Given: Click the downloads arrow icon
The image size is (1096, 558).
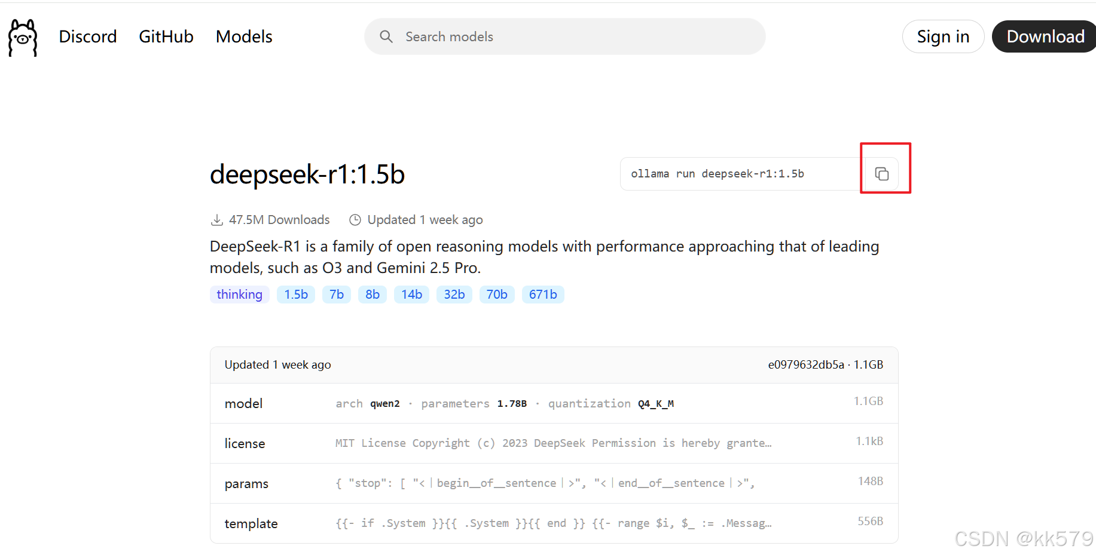Looking at the screenshot, I should tap(216, 220).
